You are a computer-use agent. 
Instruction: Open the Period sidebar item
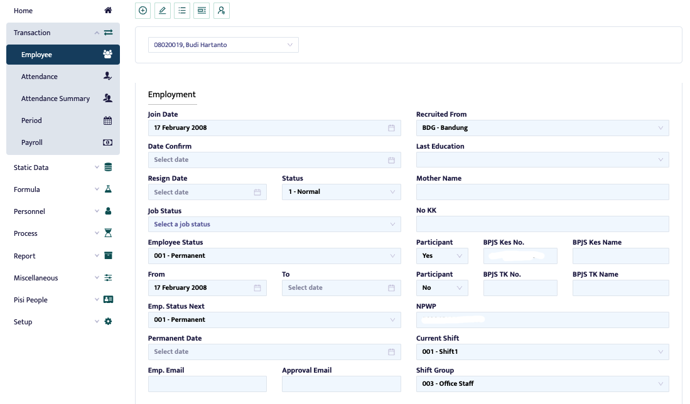pos(31,120)
